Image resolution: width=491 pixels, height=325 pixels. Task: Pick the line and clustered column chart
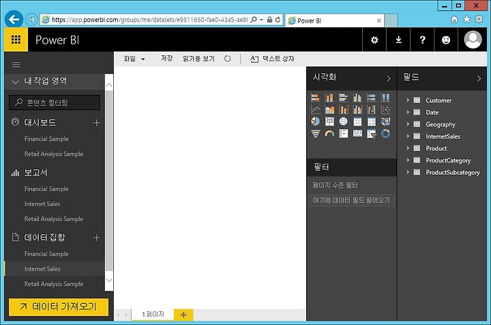point(357,110)
